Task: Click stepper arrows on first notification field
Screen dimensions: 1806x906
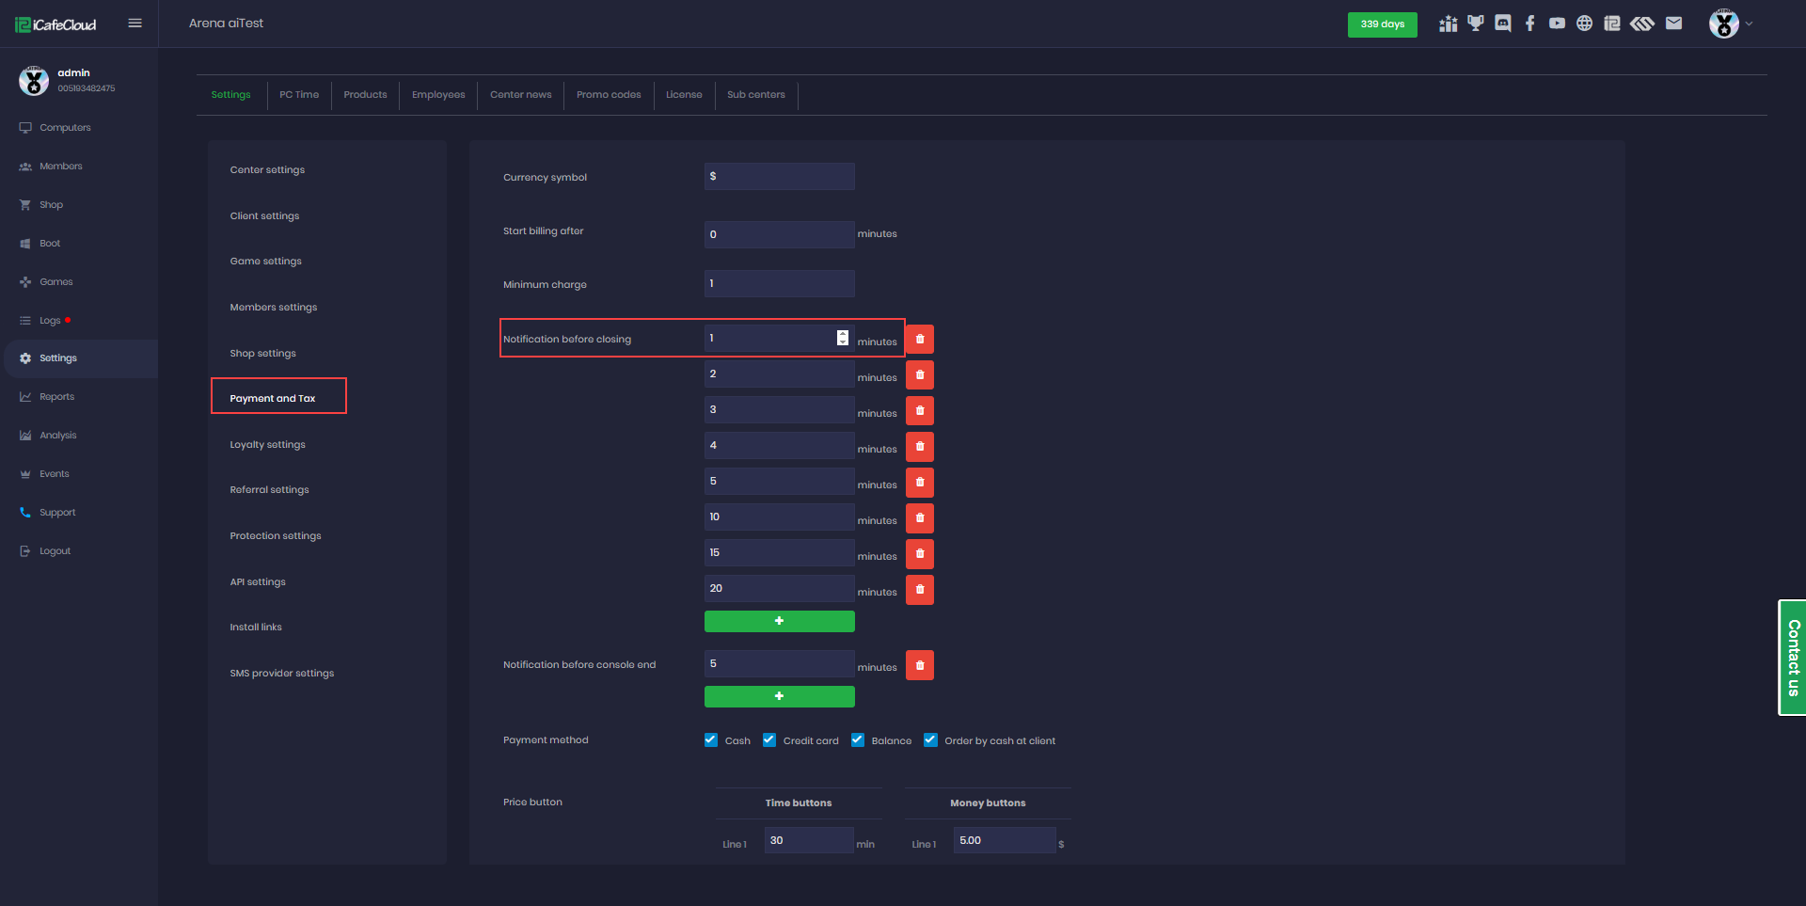Action: (843, 338)
